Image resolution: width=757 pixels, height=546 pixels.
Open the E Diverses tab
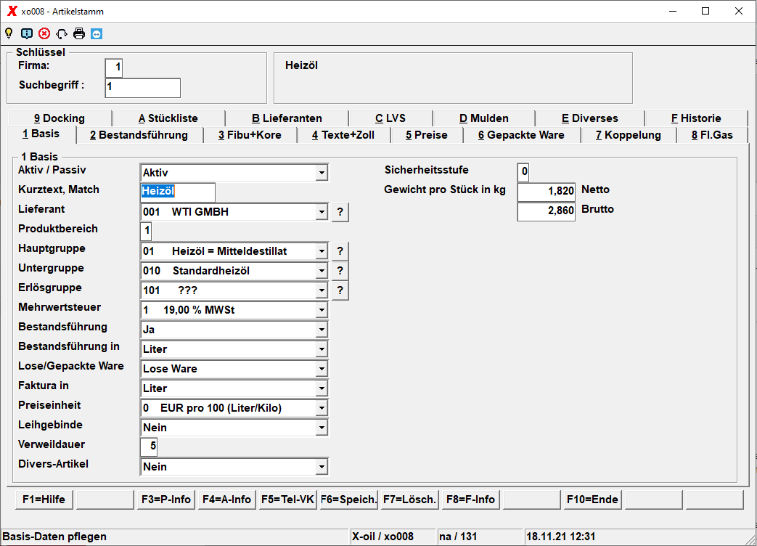click(589, 118)
